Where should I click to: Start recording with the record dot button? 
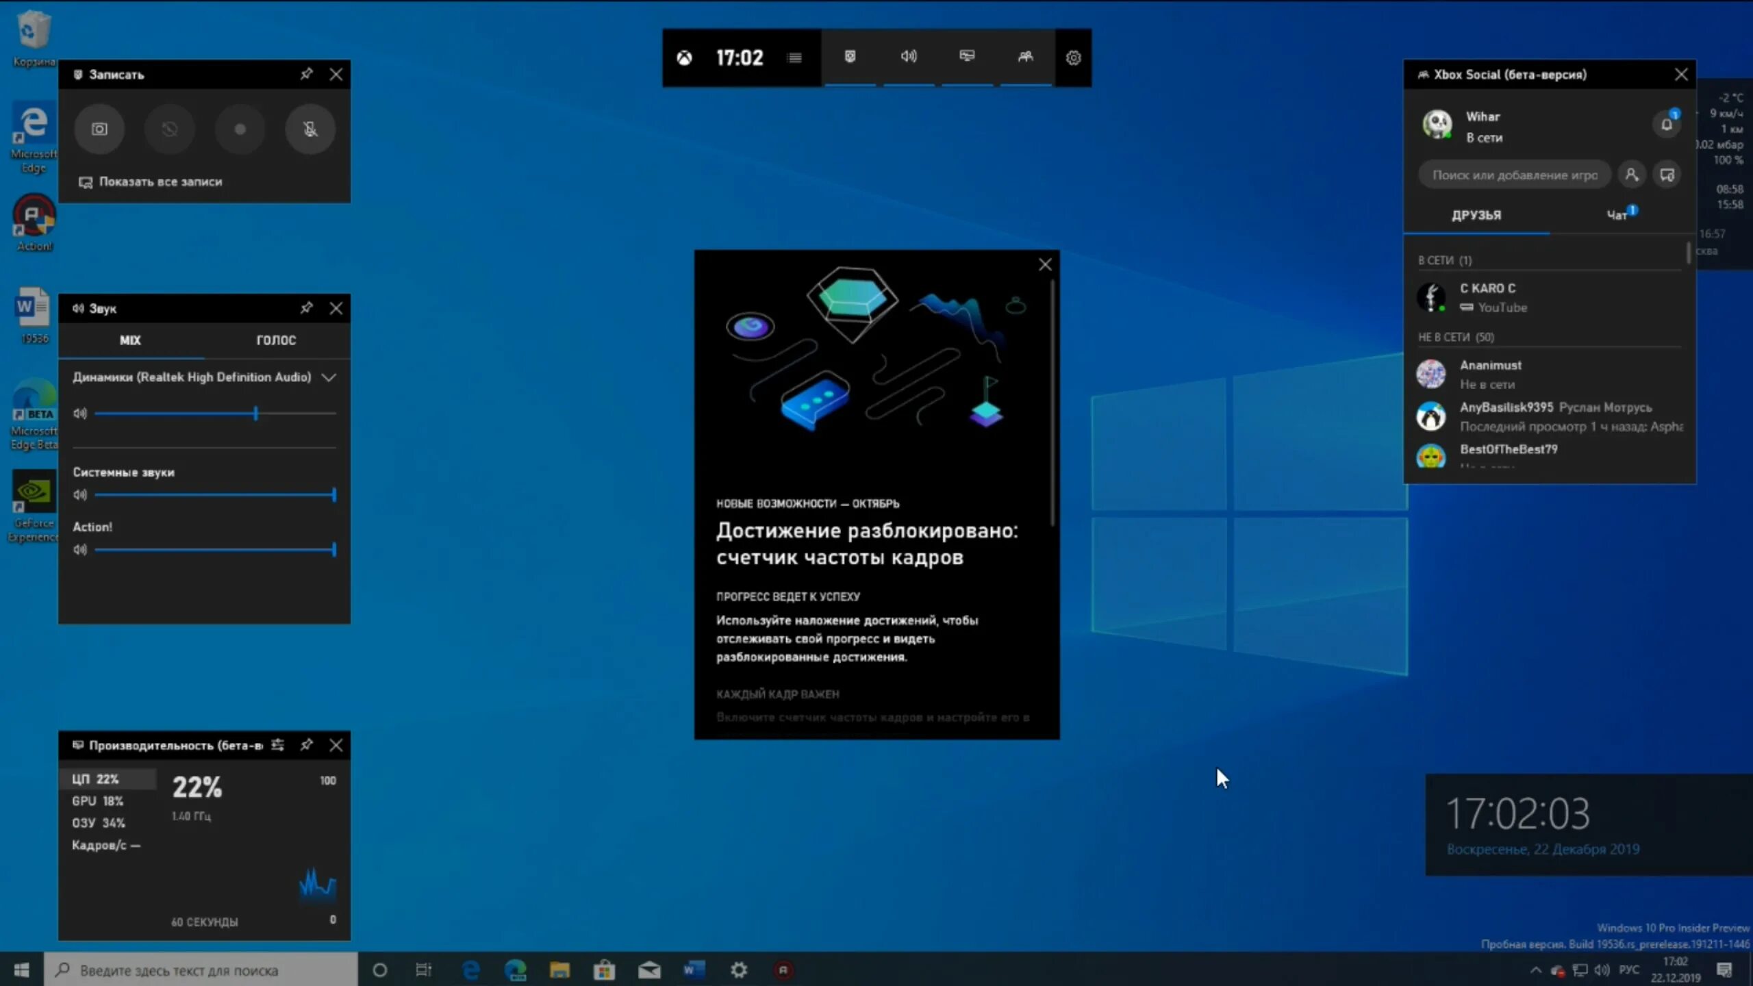point(240,129)
